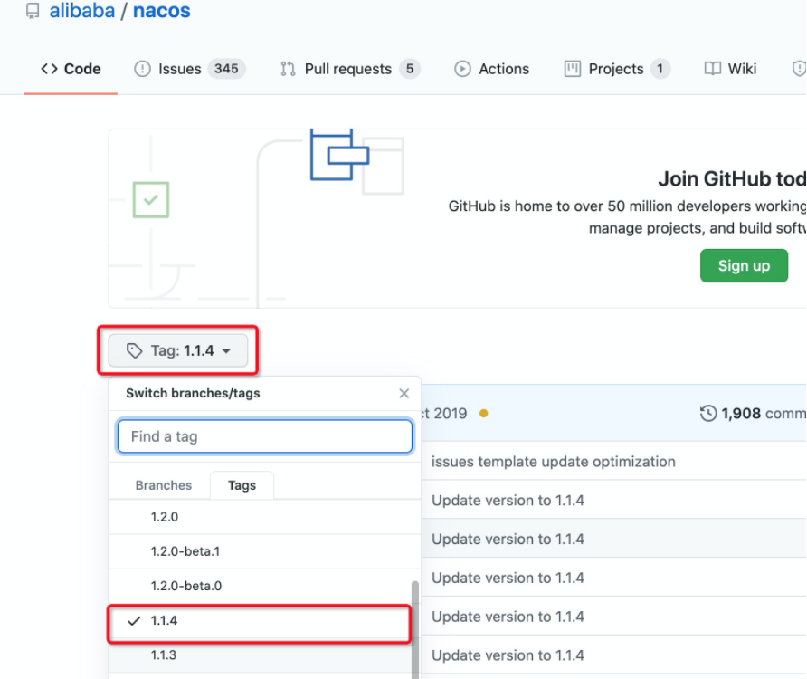Open the alibaba owner link
The image size is (807, 679).
[81, 10]
